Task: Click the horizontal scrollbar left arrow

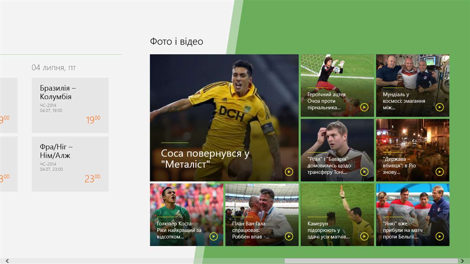Action: click(x=7, y=261)
